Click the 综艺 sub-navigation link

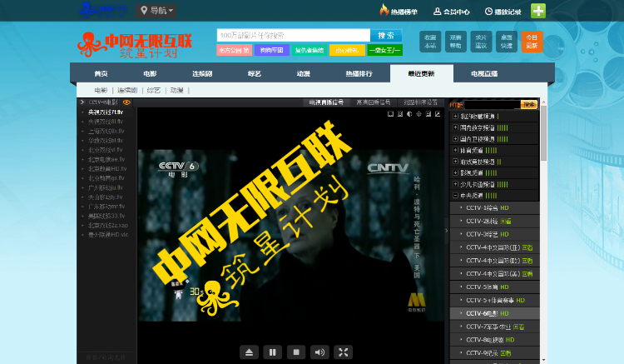click(154, 91)
